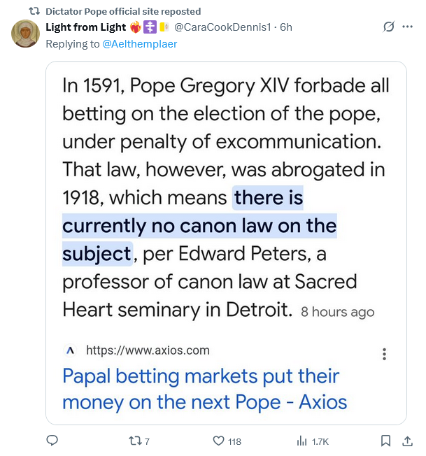Open the Light from Light display name
The height and width of the screenshot is (456, 426).
[85, 27]
